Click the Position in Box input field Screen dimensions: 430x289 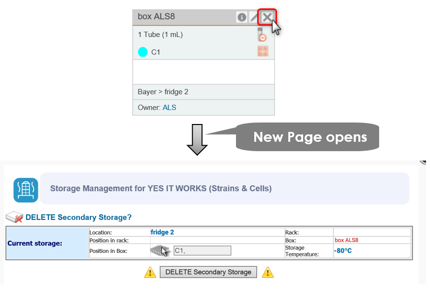click(x=202, y=250)
